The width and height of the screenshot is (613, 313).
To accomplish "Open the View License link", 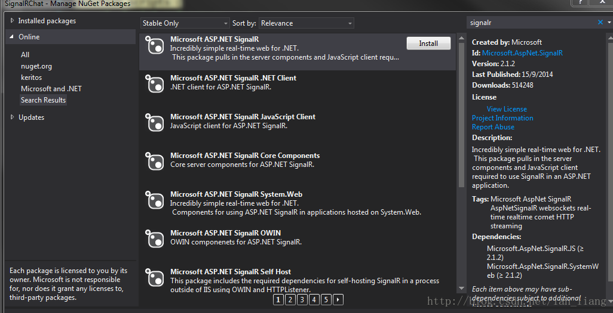I will coord(507,109).
